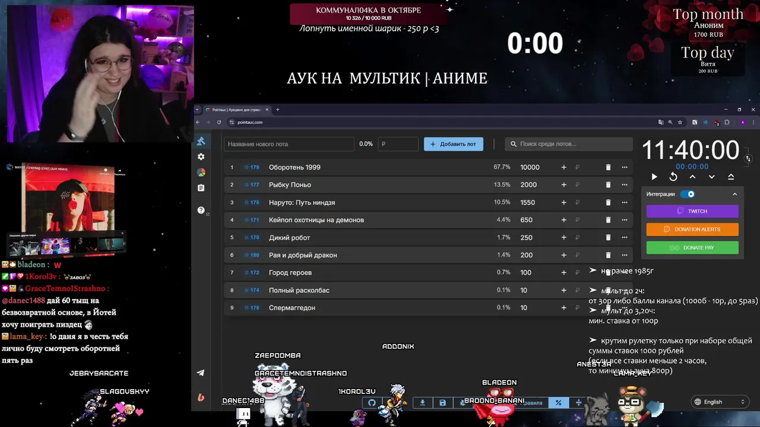Open more options for Рыбку Поньо
This screenshot has width=760, height=427.
coord(625,185)
